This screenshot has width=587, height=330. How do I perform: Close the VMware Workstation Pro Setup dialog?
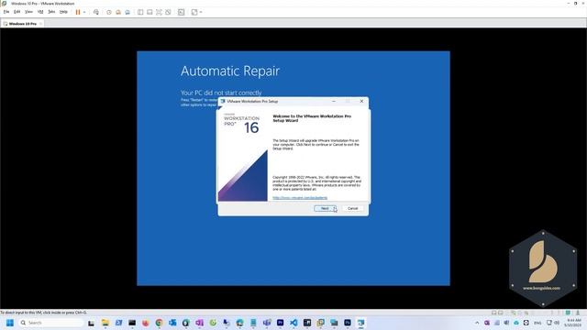click(361, 101)
